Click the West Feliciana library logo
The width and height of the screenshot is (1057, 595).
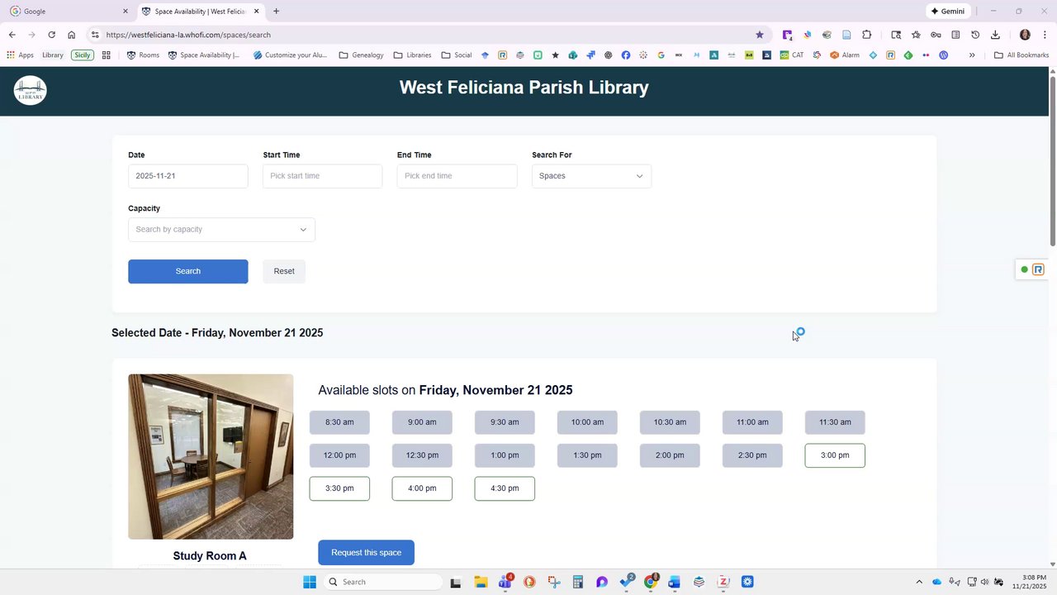pyautogui.click(x=30, y=90)
